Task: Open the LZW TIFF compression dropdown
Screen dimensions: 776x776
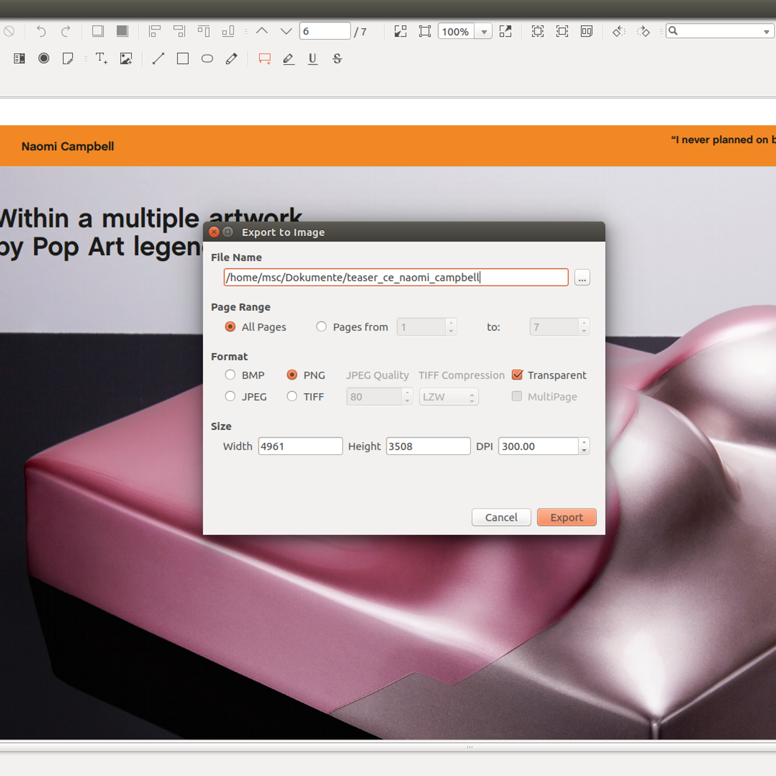Action: [449, 397]
